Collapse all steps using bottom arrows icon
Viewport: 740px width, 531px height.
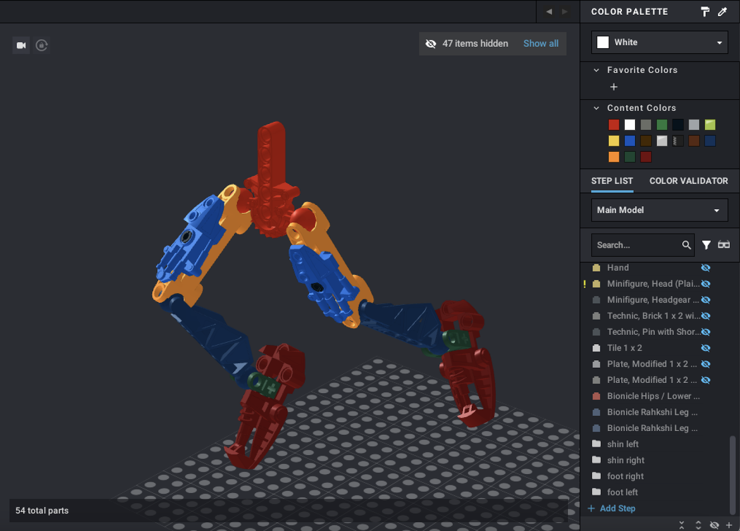coord(682,525)
